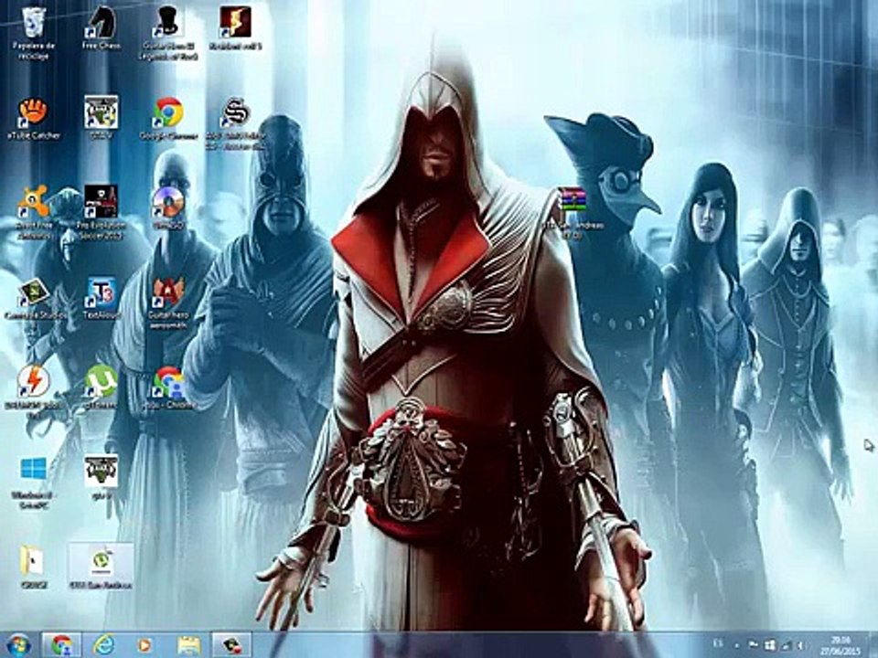Launch the uTorrent desktop shortcut
The height and width of the screenshot is (658, 878).
(x=101, y=387)
